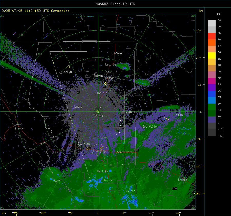Click the Limestone label

click(49, 99)
